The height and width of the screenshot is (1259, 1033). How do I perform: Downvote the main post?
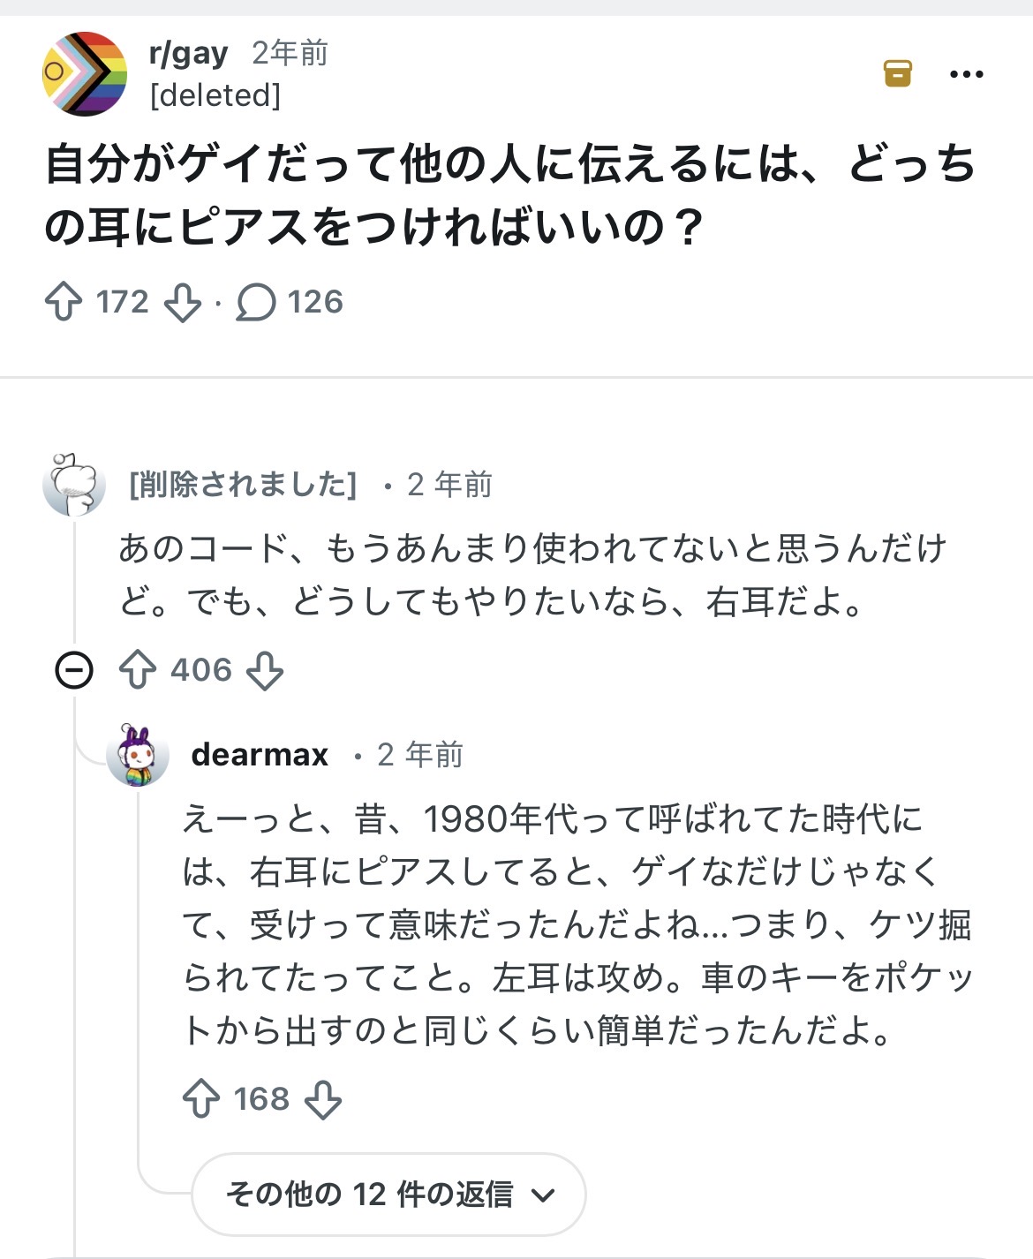click(x=183, y=302)
